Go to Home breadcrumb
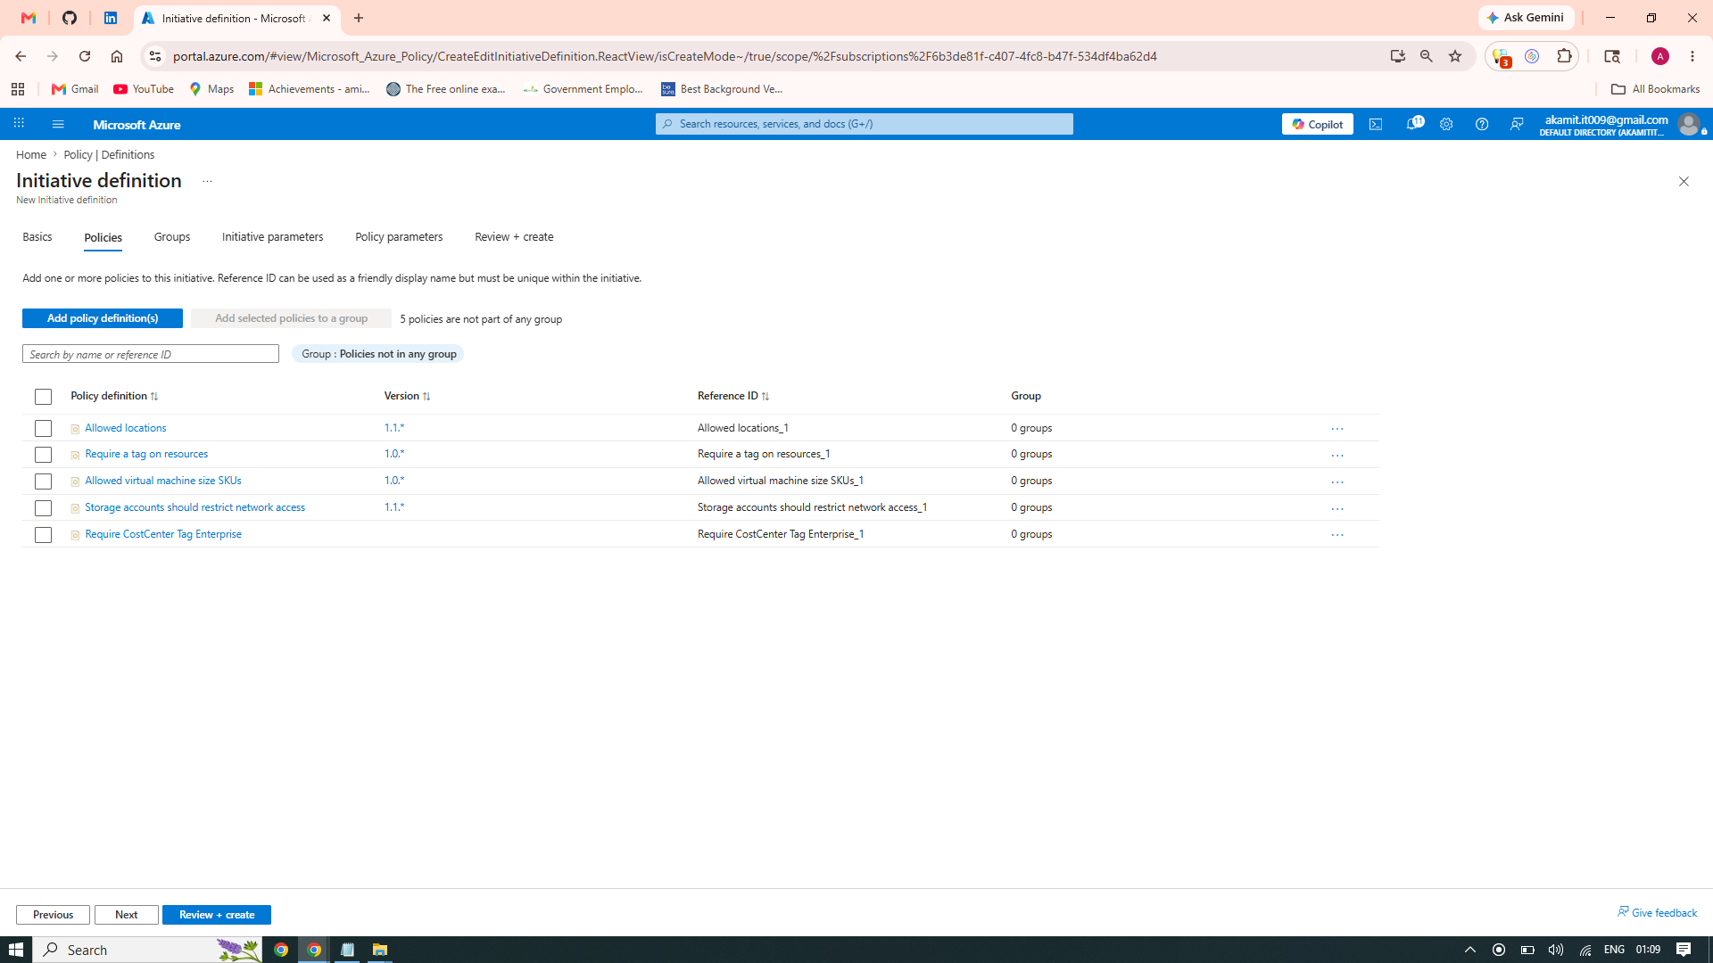 coord(31,155)
